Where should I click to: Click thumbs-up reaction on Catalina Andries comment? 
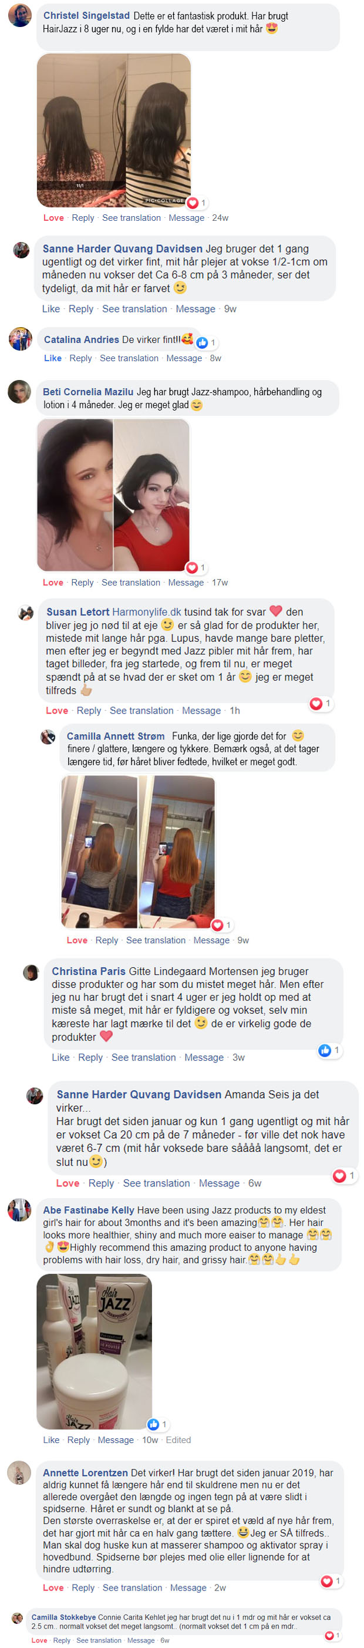[202, 343]
